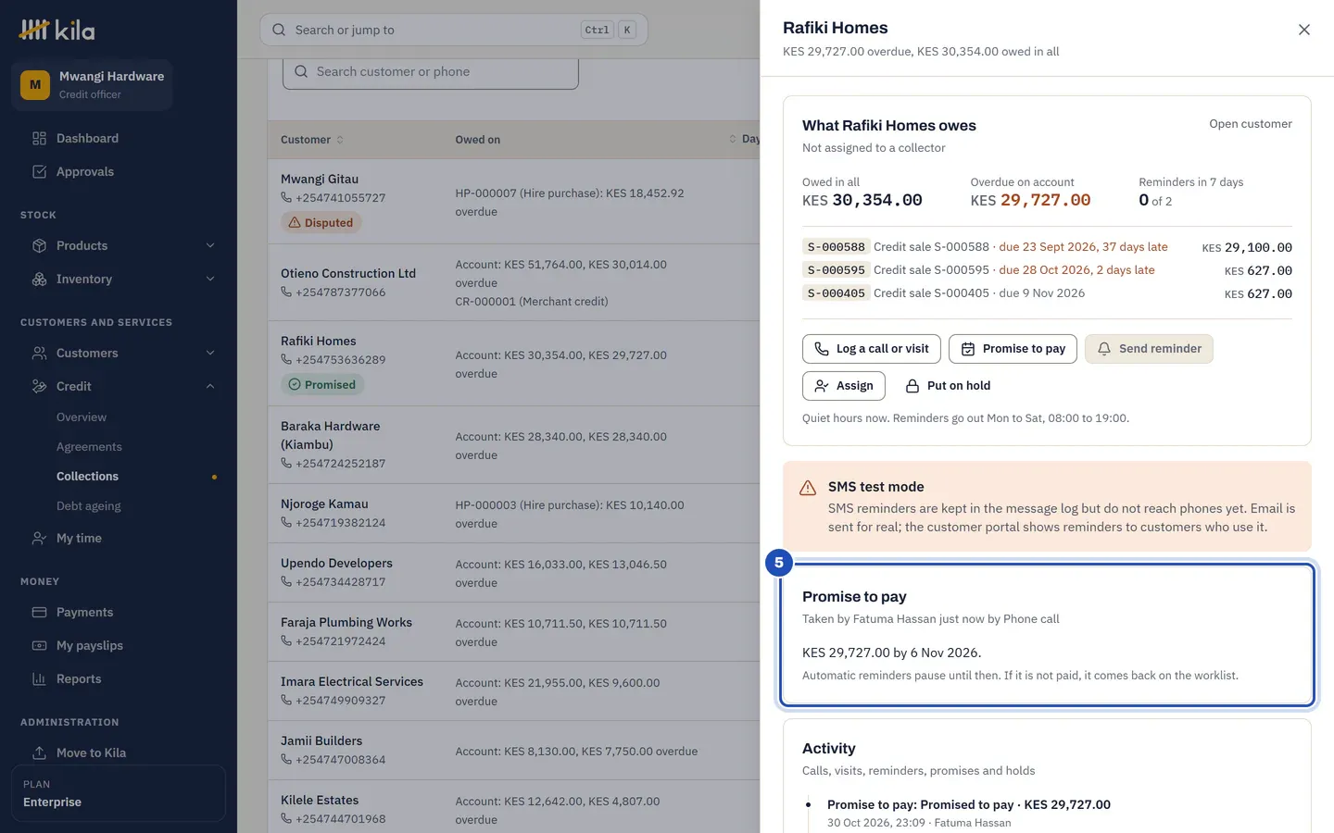The width and height of the screenshot is (1334, 833).
Task: Click the Products box icon
Action: 39,245
